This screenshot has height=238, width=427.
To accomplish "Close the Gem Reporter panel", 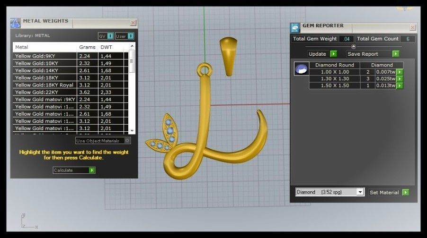I will (x=413, y=27).
